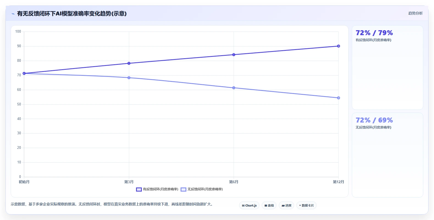Click the 72% / 79% stat value
The height and width of the screenshot is (220, 434).
[374, 33]
